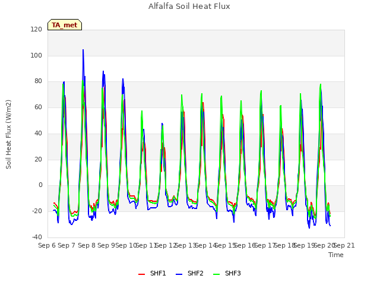Click the 0 y-axis label
This screenshot has width=380, height=285.
click(40, 185)
